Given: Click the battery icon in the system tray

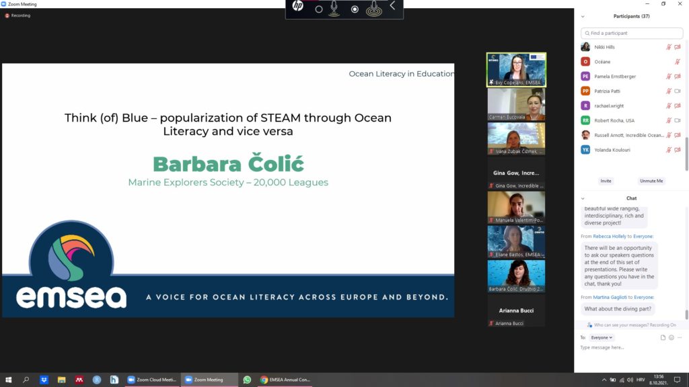Looking at the screenshot, I should point(612,380).
